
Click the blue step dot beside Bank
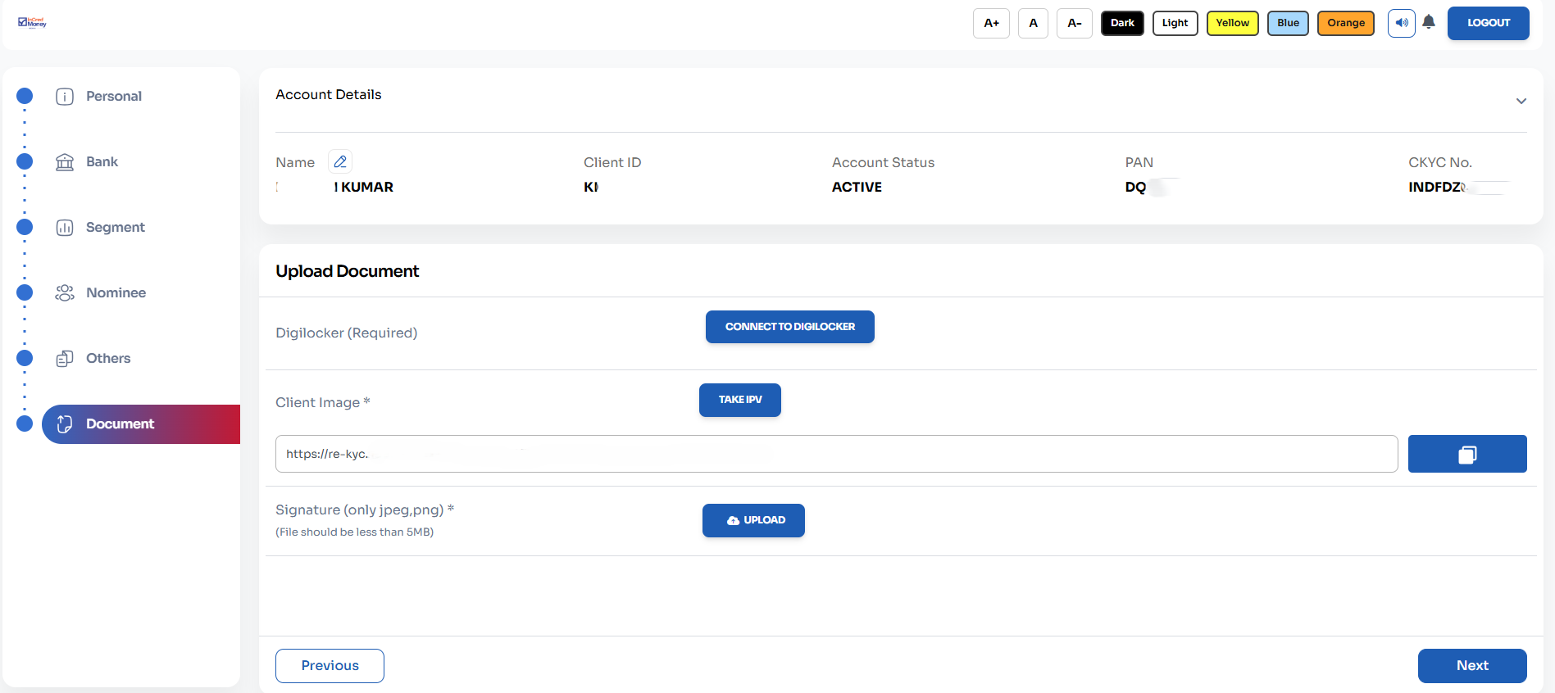[x=25, y=161]
